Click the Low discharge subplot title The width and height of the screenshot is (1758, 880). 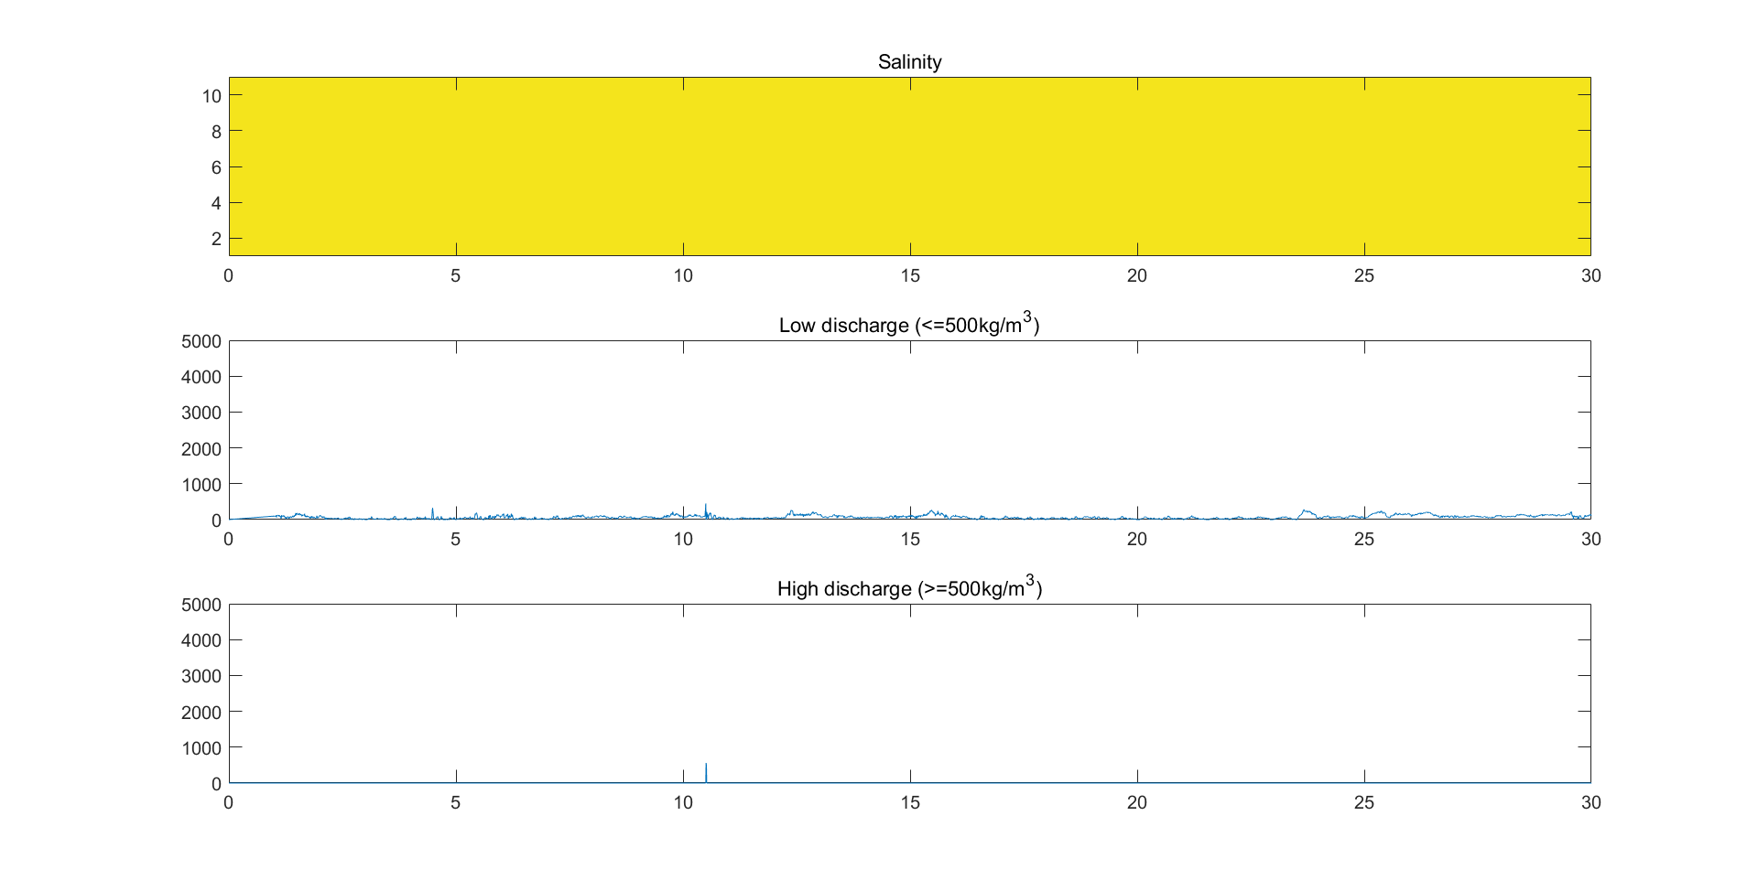point(909,325)
